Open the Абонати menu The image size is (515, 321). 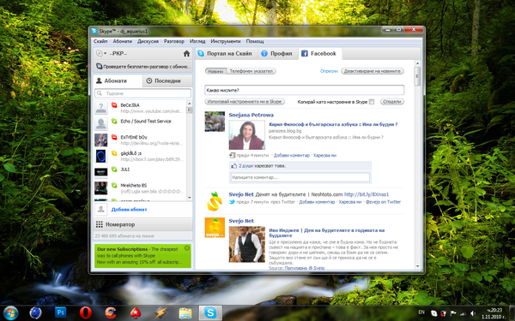tap(122, 41)
